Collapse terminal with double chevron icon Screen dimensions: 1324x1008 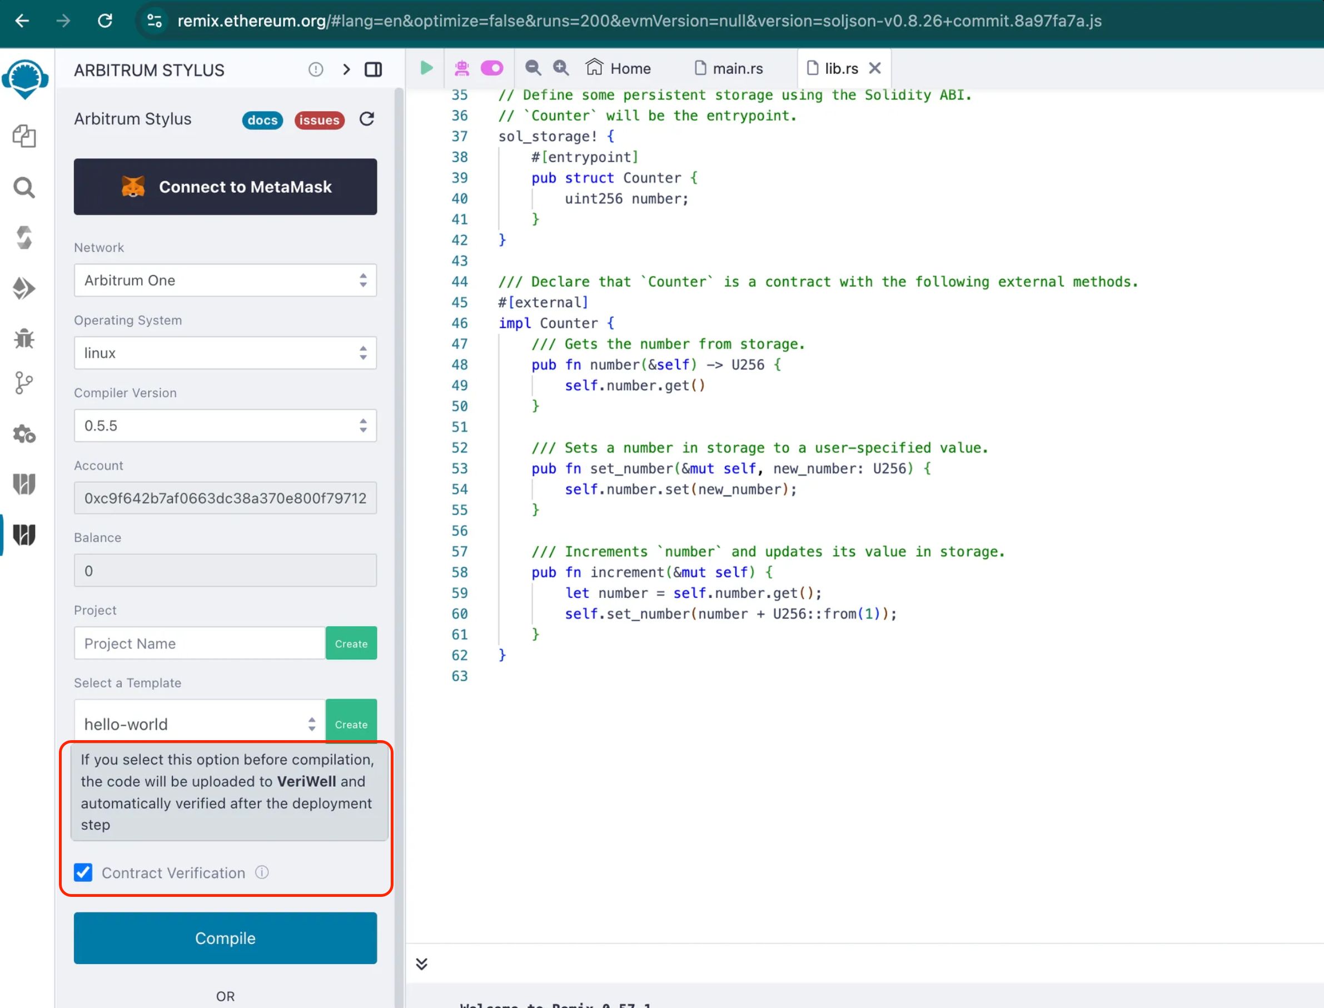pyautogui.click(x=422, y=964)
